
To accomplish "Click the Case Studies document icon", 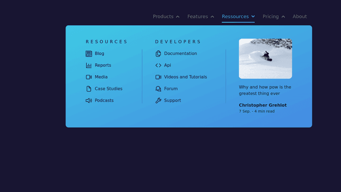I will click(89, 89).
